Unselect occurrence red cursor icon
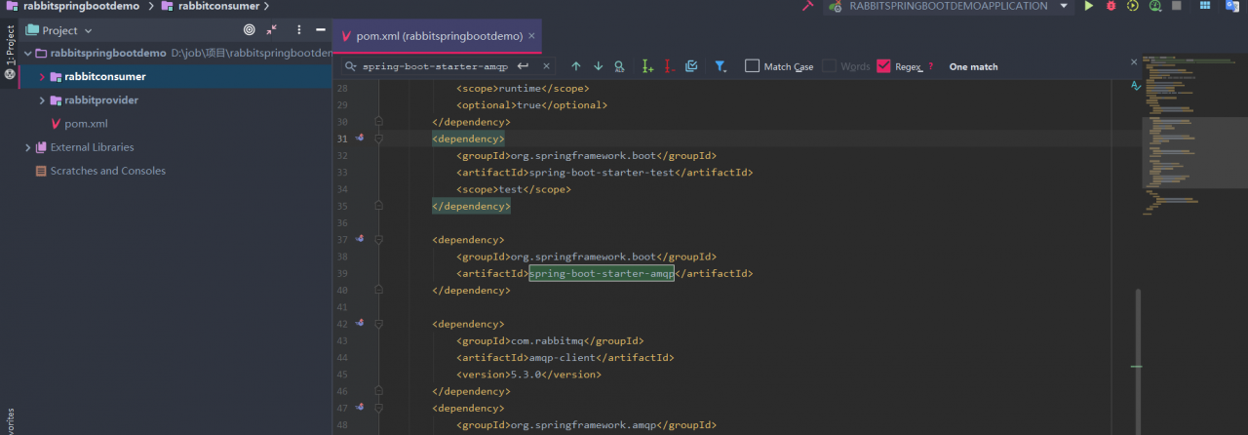 coord(669,66)
